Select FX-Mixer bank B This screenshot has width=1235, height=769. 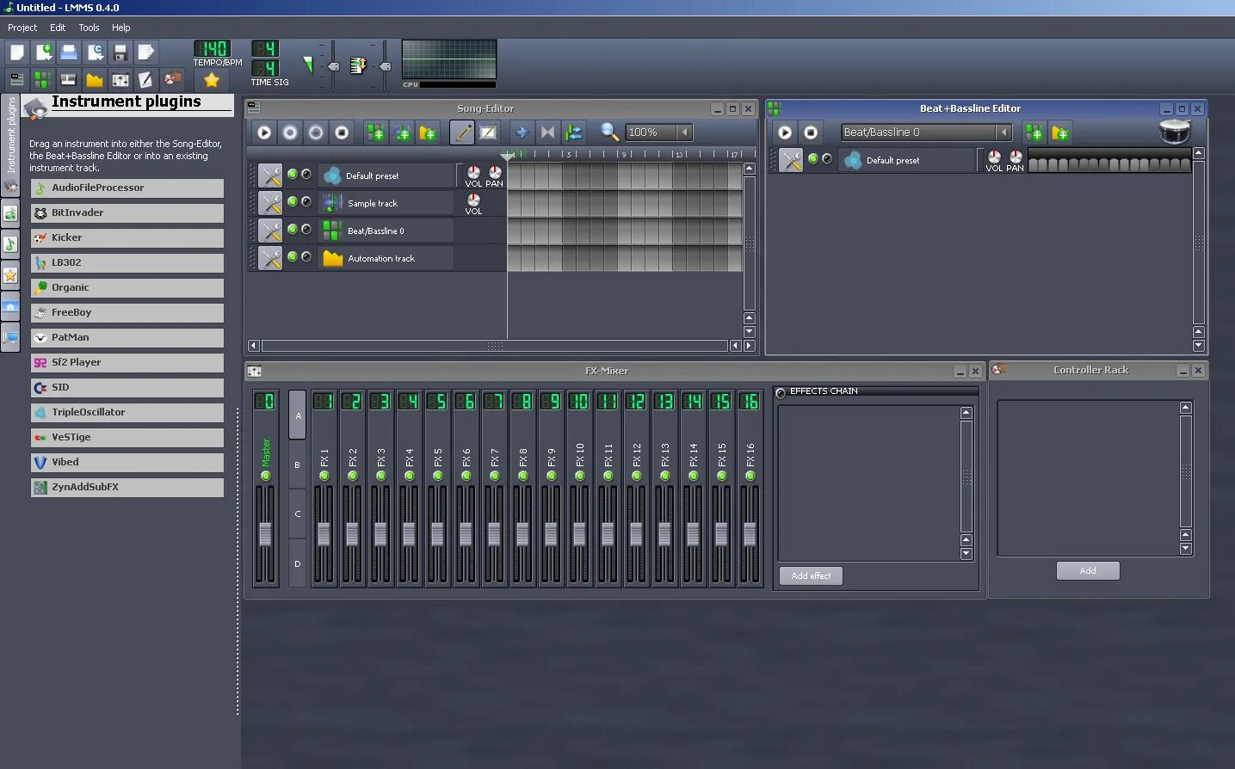297,464
